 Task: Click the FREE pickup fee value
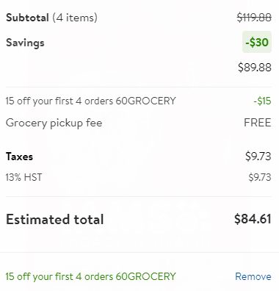pos(258,123)
